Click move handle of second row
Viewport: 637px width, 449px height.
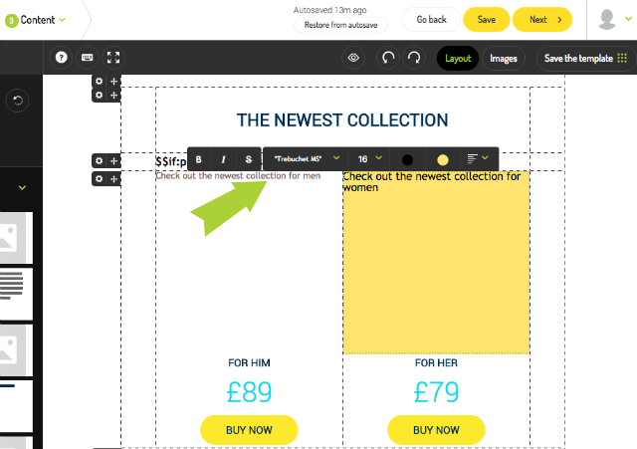click(113, 96)
